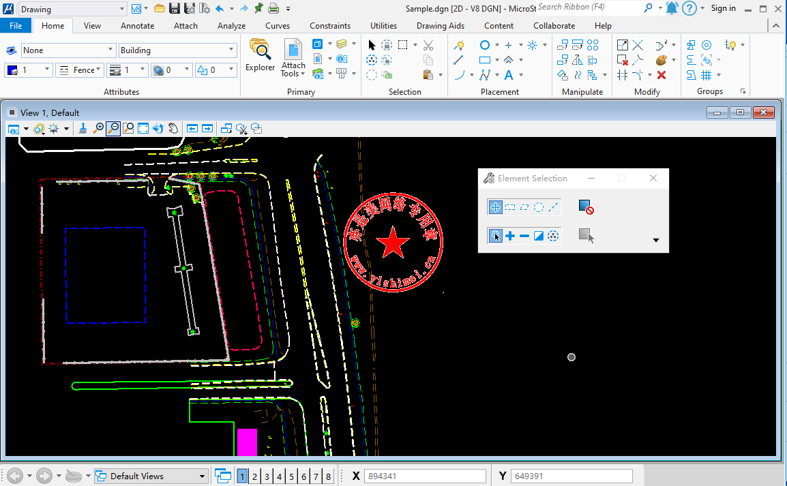787x486 pixels.
Task: Click the Print icon in quick access toolbar
Action: click(273, 8)
